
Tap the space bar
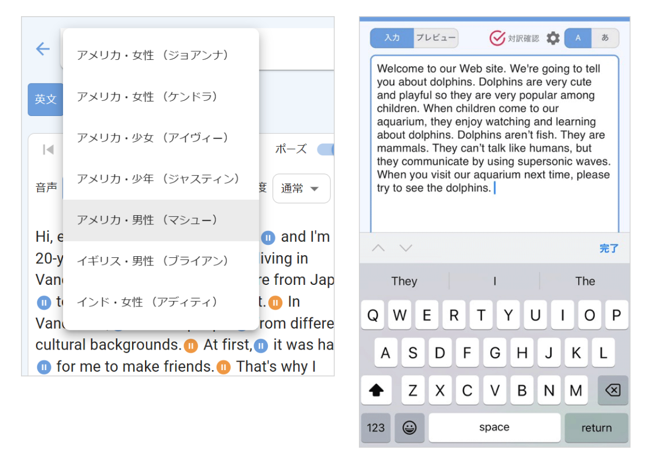494,428
